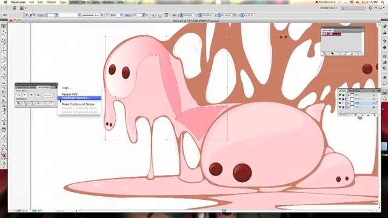Click the volume icon in macOS menu bar
388x218 pixels.
click(x=357, y=2)
